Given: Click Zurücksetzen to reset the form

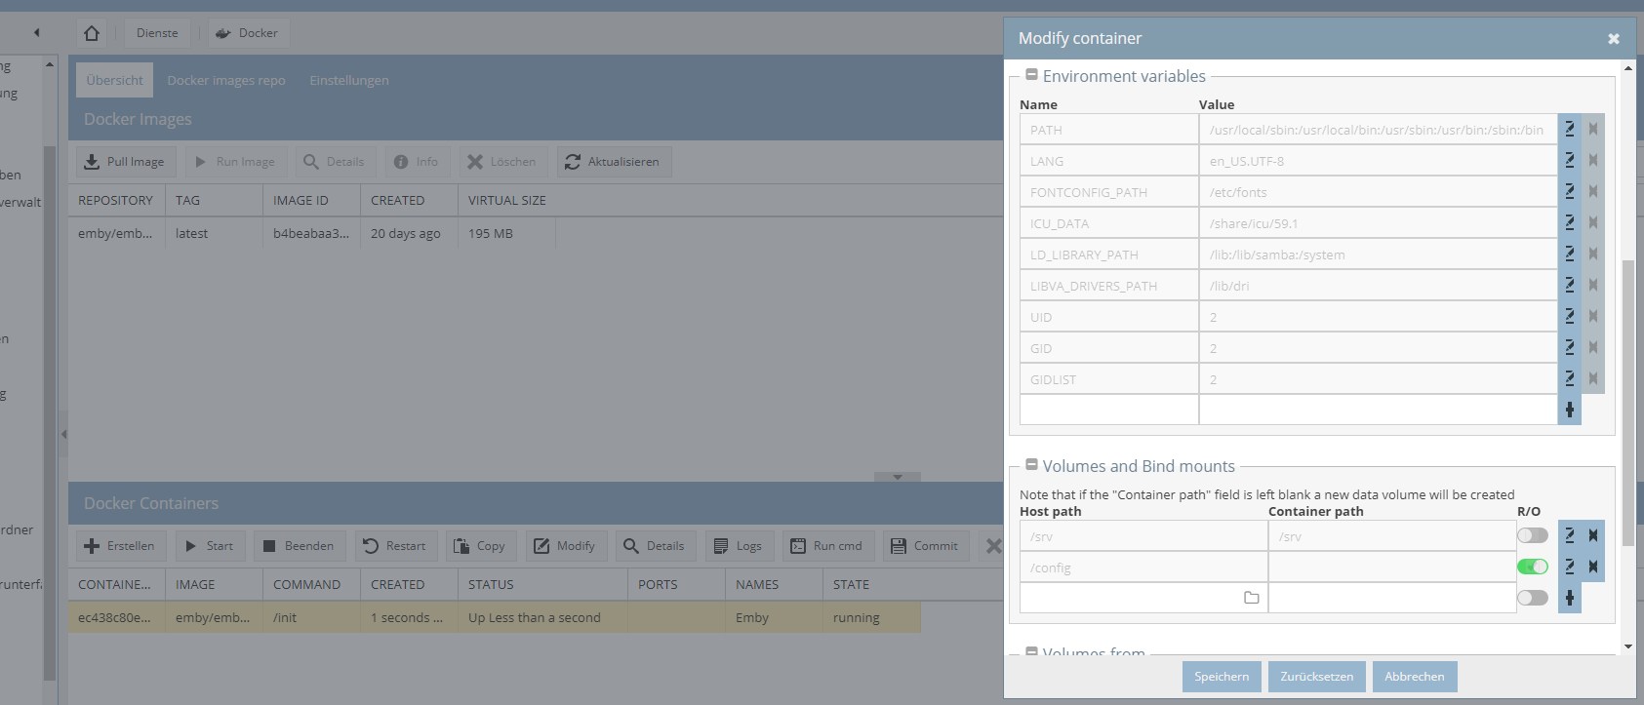Looking at the screenshot, I should coord(1317,677).
